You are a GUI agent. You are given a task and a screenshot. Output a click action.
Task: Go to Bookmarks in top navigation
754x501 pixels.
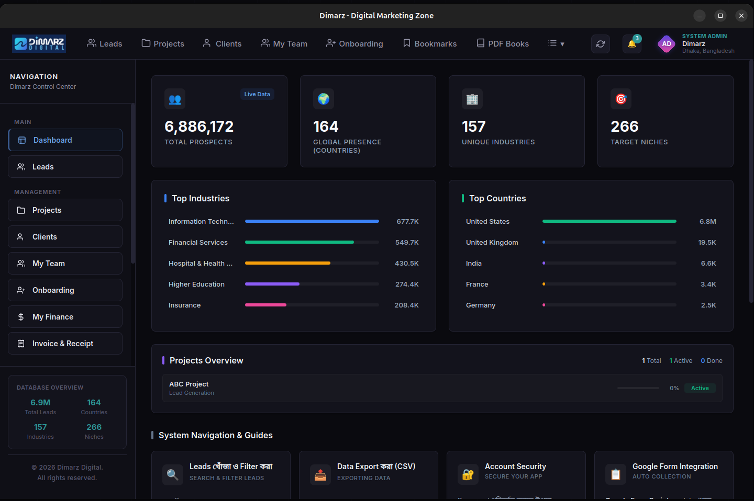(430, 43)
